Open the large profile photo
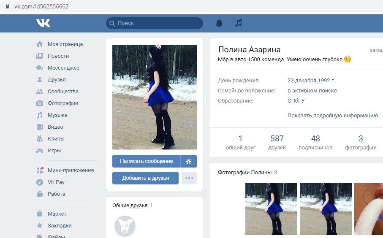 point(155,97)
